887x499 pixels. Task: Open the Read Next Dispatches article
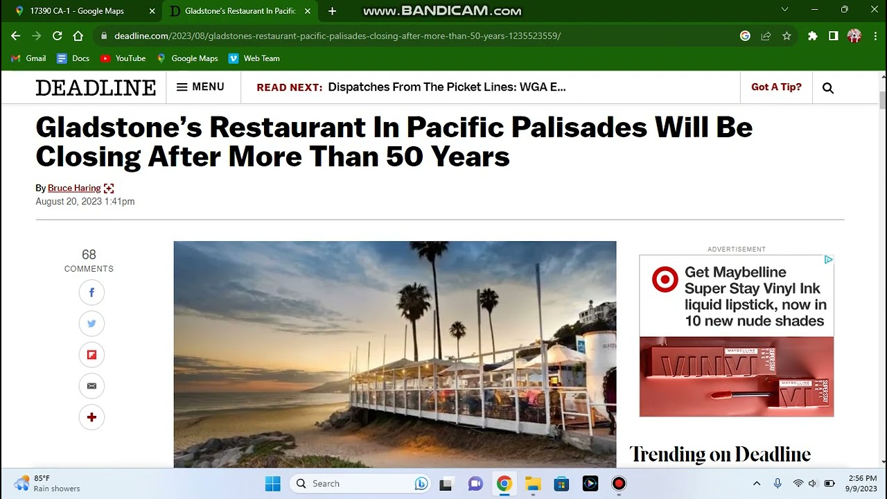(447, 87)
